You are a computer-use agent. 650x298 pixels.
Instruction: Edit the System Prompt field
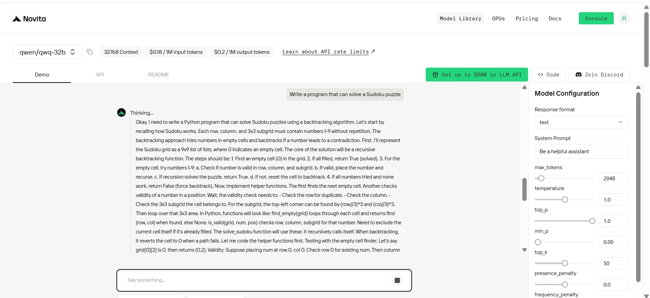point(581,151)
